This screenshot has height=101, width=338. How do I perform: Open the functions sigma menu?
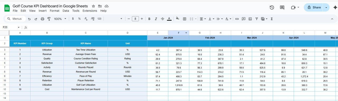272,19
